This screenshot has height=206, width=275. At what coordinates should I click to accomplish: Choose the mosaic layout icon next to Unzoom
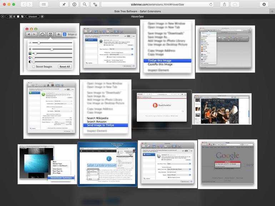tap(22, 16)
